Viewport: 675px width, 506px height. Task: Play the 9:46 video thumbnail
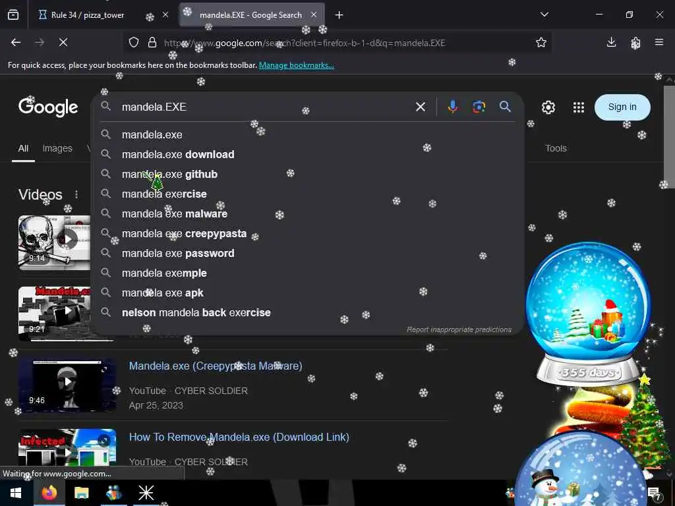[67, 385]
